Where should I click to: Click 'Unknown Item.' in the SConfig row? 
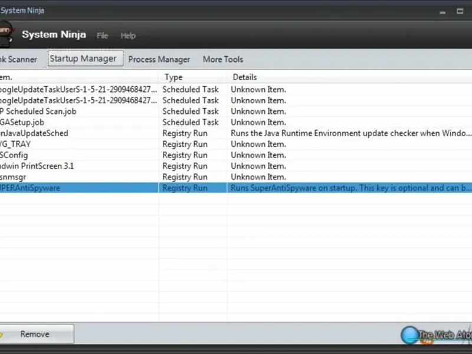(258, 155)
